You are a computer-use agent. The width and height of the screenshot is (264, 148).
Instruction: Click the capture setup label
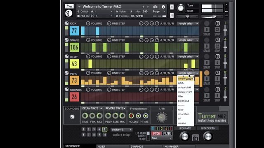click(121, 134)
